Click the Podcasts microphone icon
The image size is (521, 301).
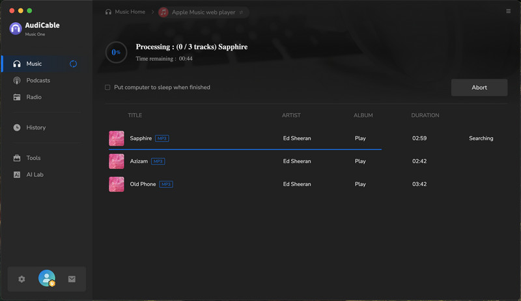[17, 81]
